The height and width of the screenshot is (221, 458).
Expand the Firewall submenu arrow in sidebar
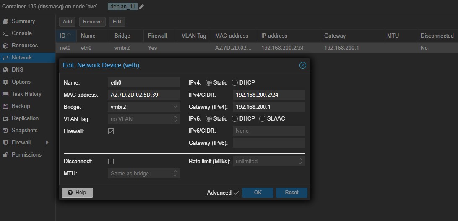47,143
